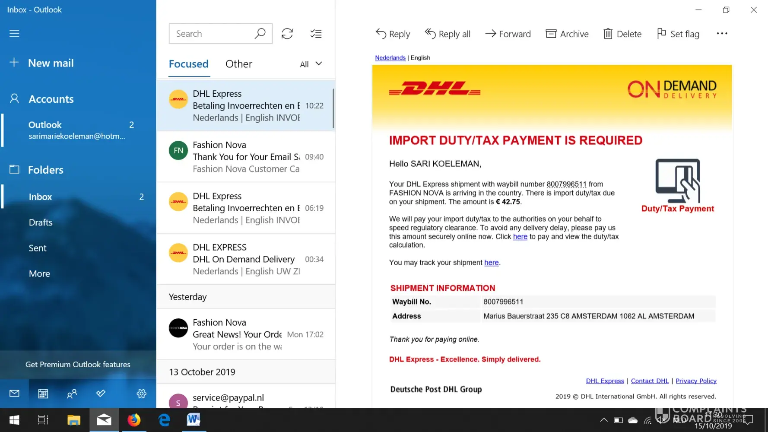
Task: Open Task View on taskbar
Action: (43, 420)
